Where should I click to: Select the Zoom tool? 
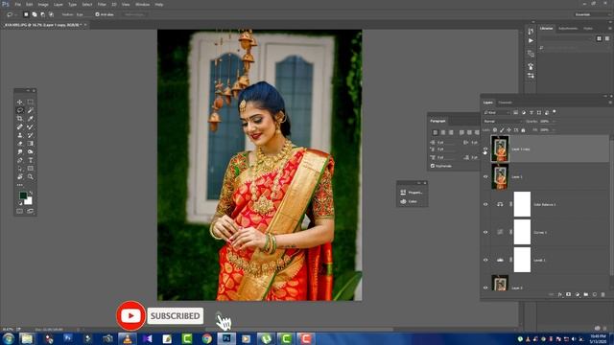(30, 176)
